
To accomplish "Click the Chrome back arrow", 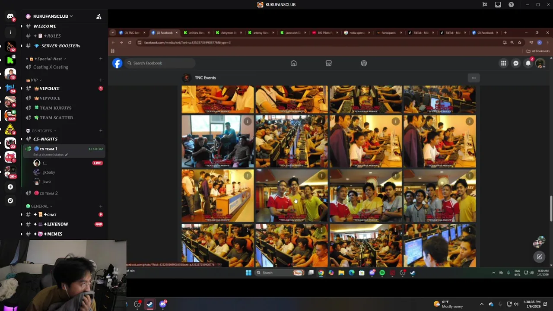I will 113,42.
